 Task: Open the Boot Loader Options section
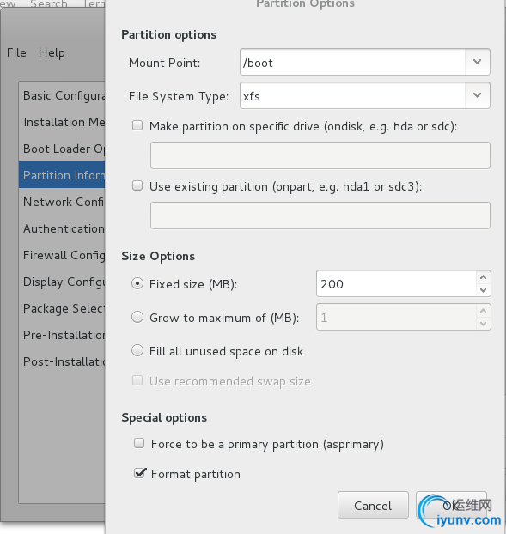(62, 149)
